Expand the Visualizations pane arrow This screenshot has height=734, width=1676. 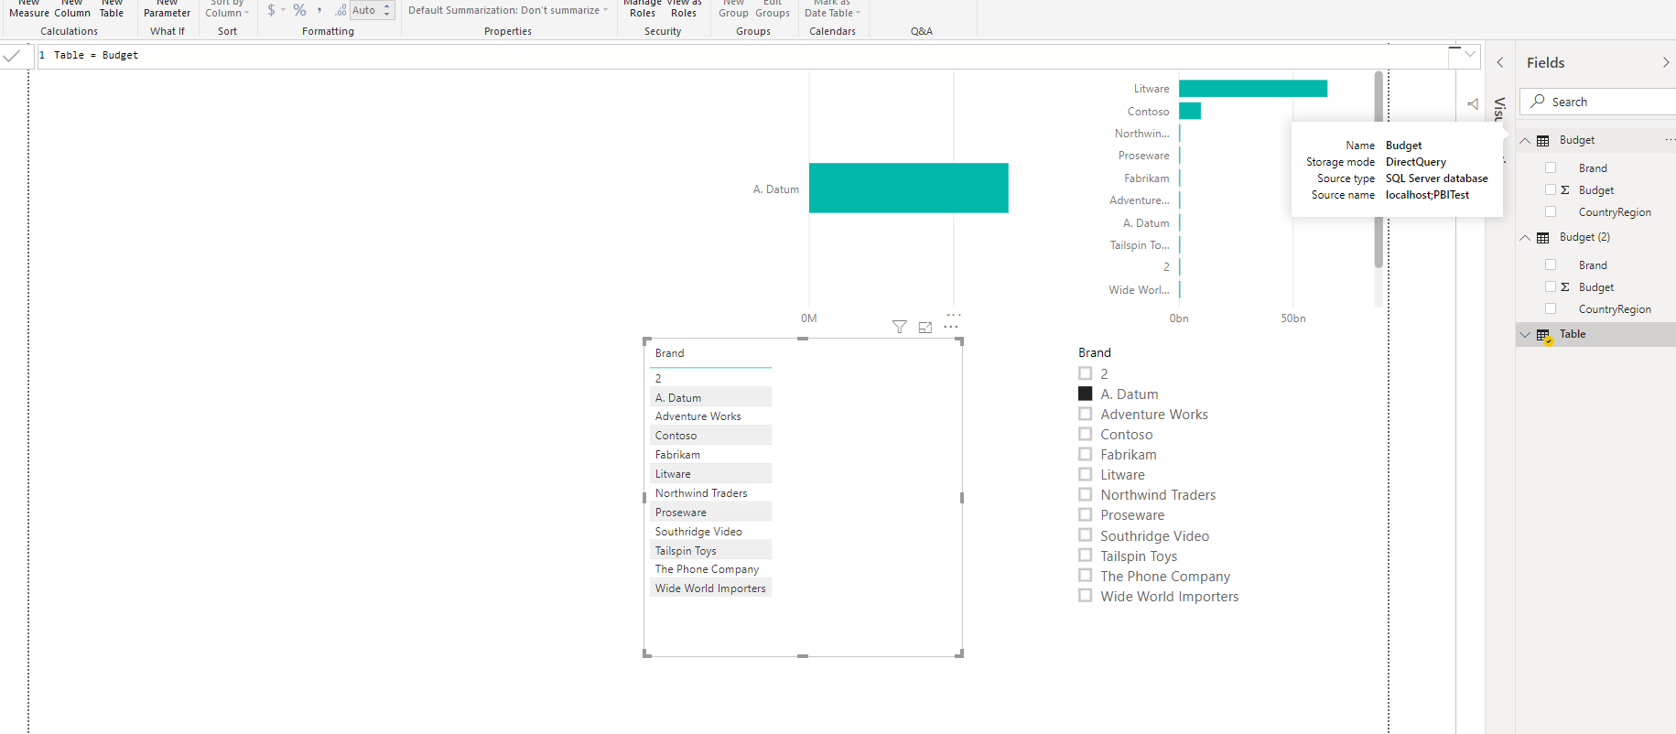pyautogui.click(x=1500, y=62)
